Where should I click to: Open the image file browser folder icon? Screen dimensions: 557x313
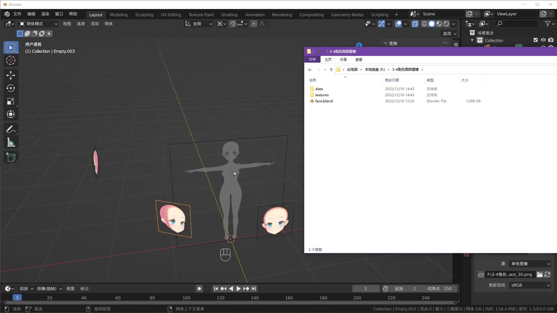(540, 274)
